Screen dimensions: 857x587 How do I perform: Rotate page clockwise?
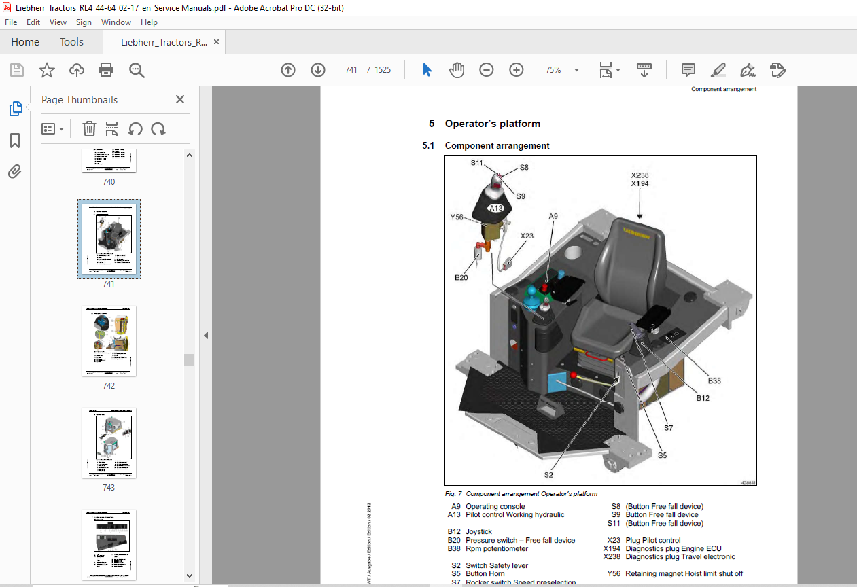pos(158,128)
